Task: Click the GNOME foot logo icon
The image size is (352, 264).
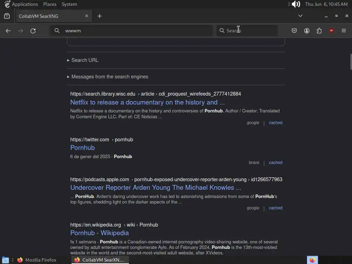Action: [x=7, y=4]
